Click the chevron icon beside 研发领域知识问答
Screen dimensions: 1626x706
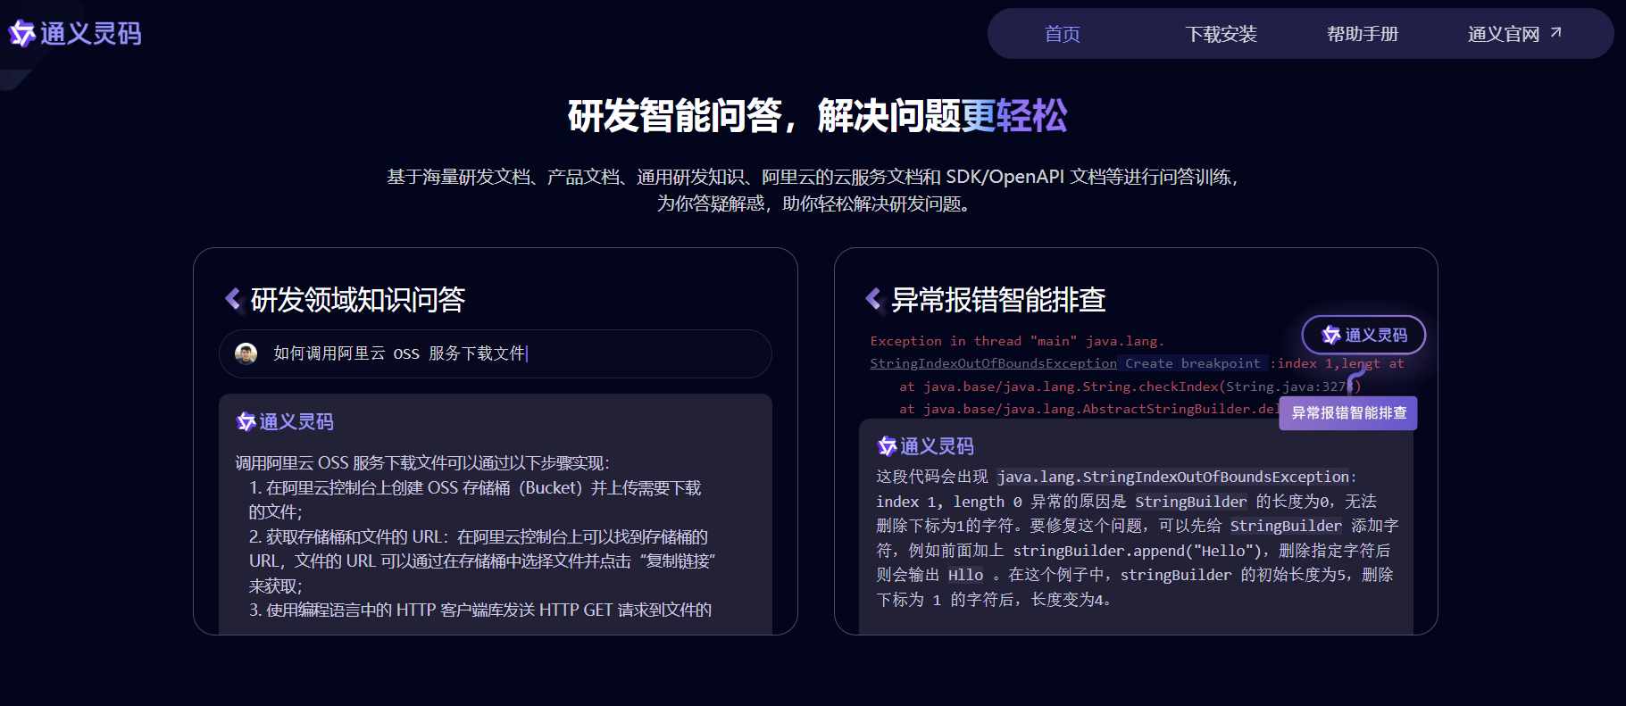[234, 299]
